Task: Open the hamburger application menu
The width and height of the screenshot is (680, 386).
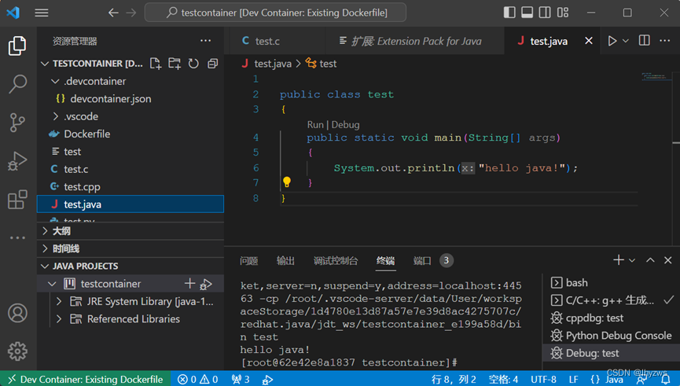Action: [42, 13]
